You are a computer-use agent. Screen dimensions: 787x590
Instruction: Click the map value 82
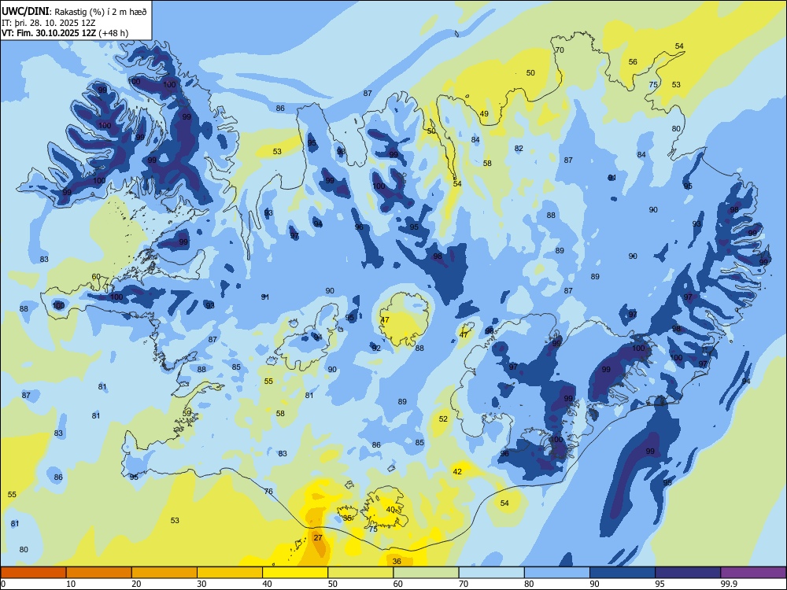tap(519, 148)
